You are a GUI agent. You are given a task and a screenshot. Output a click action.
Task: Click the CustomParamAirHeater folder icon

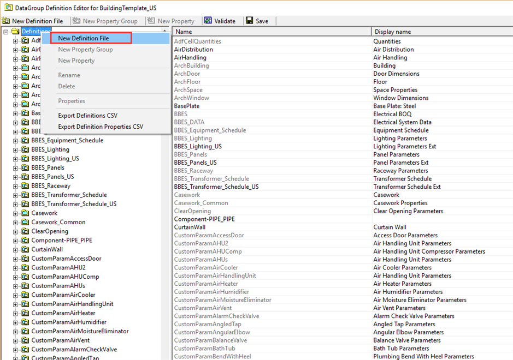click(25, 313)
